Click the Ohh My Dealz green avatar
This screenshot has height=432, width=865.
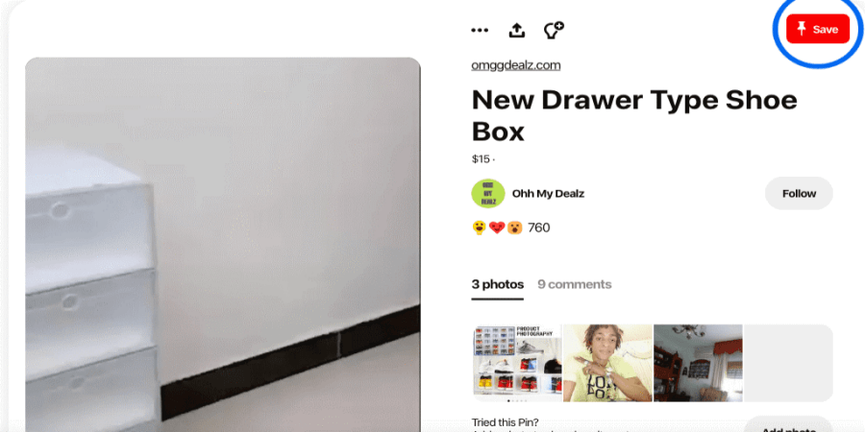click(x=488, y=193)
